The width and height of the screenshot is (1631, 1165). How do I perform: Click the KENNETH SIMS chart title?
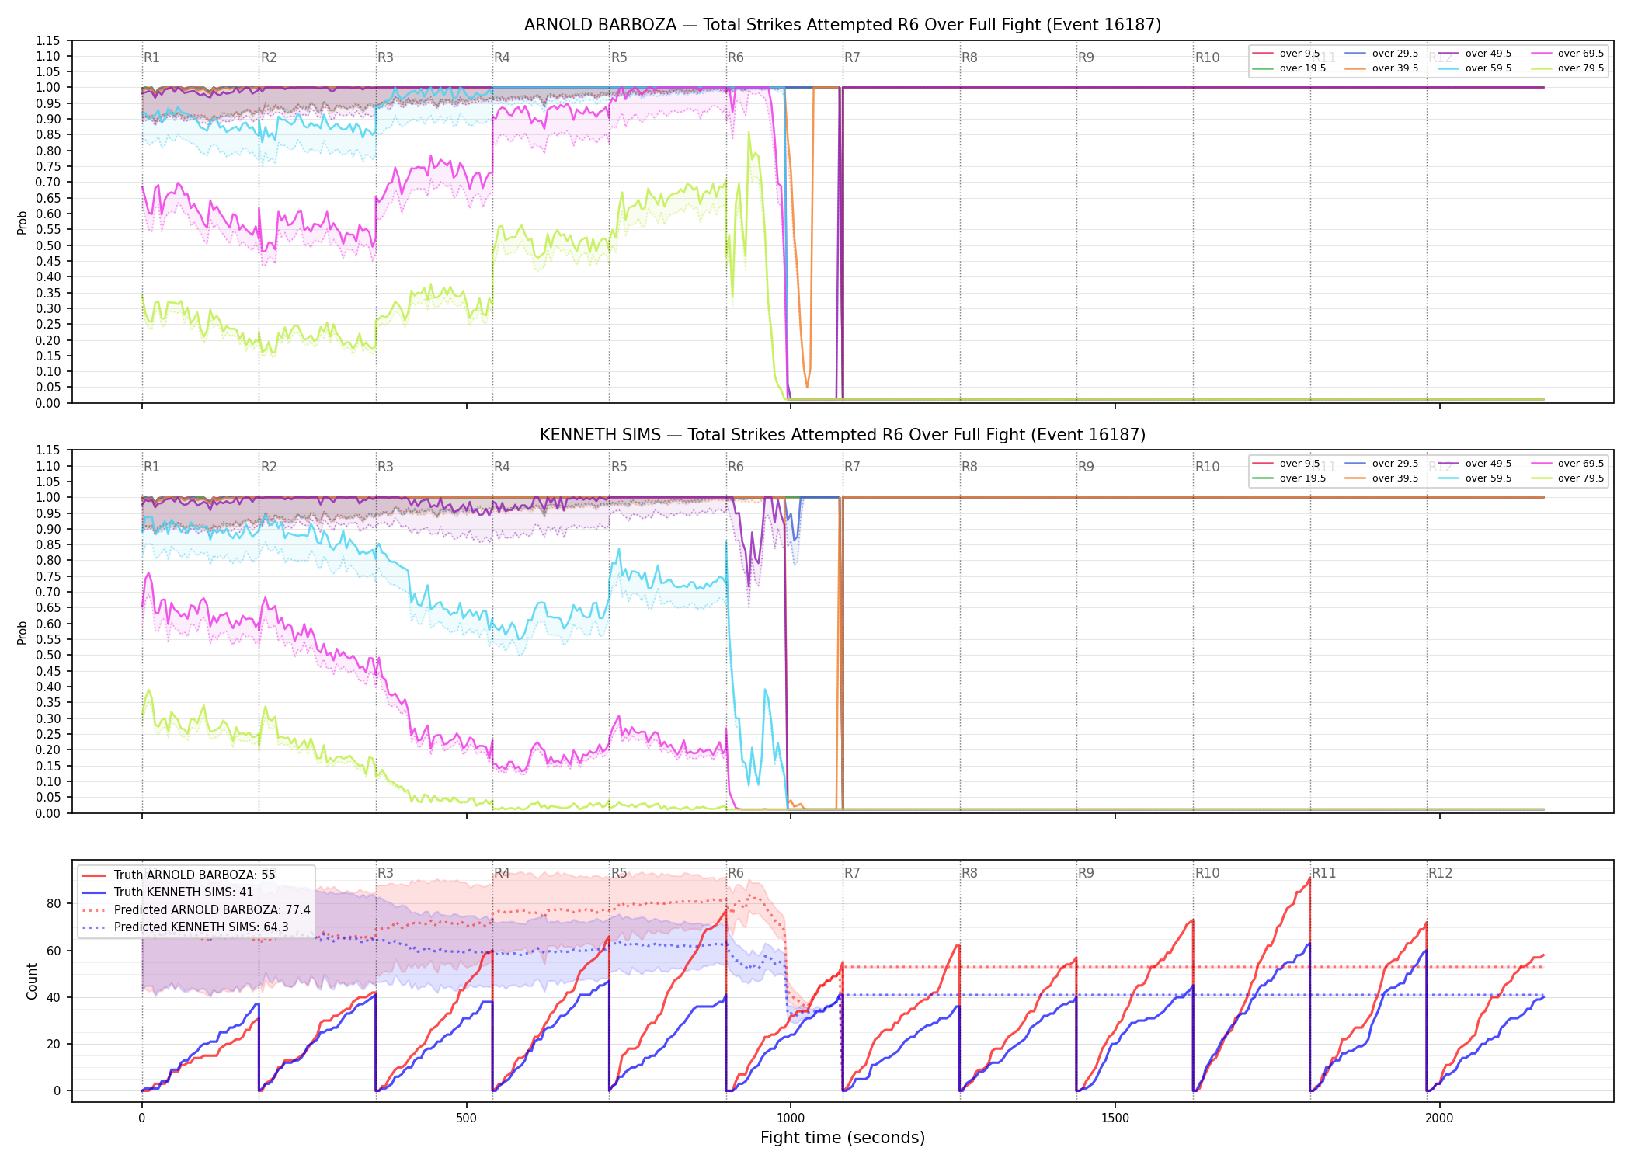pyautogui.click(x=843, y=435)
